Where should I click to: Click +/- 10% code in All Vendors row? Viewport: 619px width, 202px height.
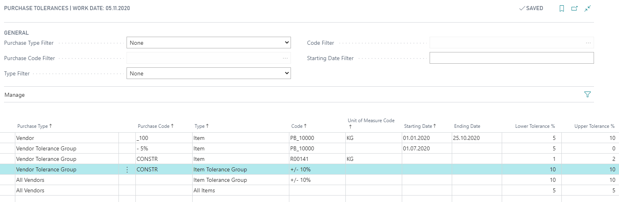(317, 180)
